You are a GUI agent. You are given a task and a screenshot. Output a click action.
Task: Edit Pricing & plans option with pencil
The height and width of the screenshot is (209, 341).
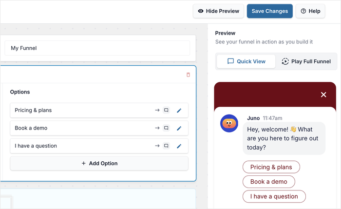179,111
